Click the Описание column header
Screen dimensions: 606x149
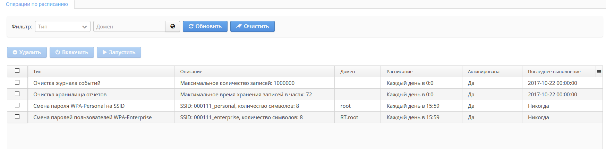(191, 72)
